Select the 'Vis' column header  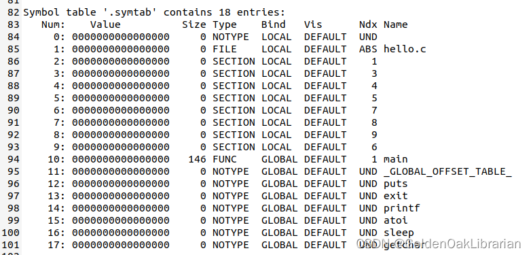pos(313,24)
